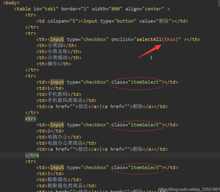Click the opening body tag

tap(11, 3)
